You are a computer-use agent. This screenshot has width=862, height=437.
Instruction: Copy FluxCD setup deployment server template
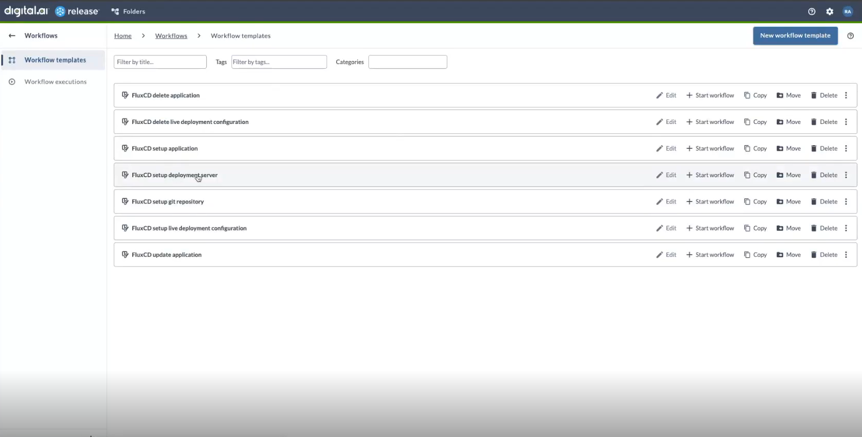click(x=755, y=175)
